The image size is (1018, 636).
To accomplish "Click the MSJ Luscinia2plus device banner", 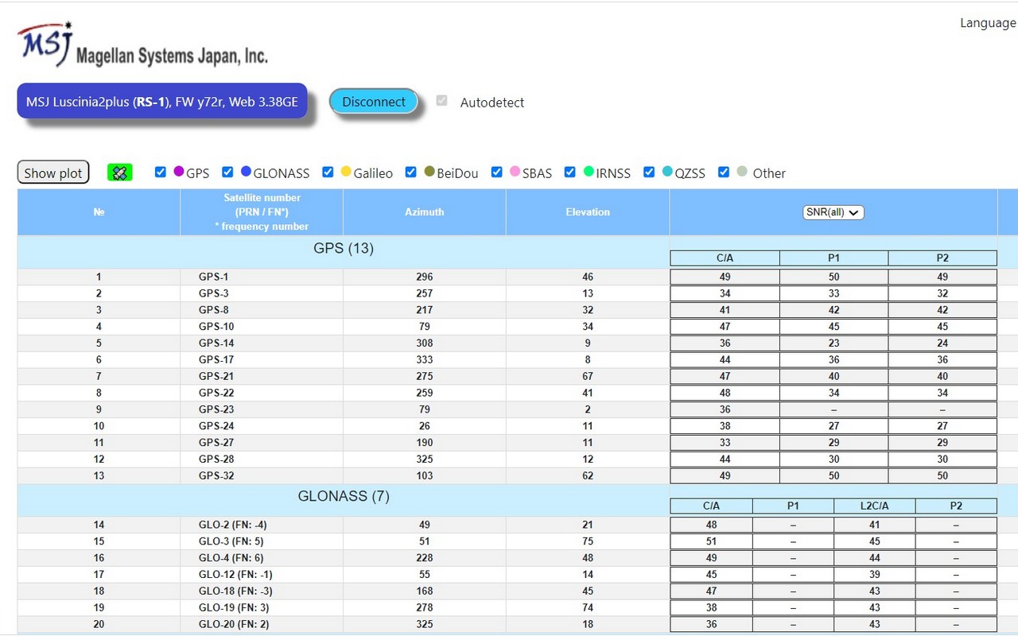I will (162, 101).
